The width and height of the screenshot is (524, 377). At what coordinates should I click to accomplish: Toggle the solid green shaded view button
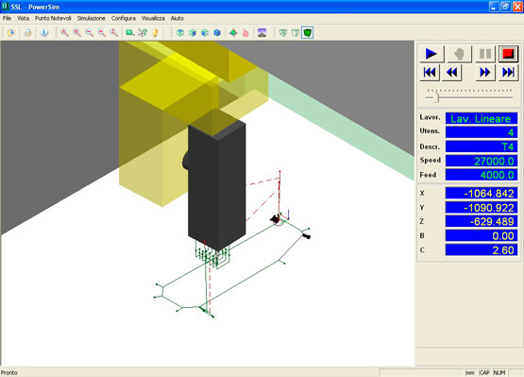pos(308,32)
